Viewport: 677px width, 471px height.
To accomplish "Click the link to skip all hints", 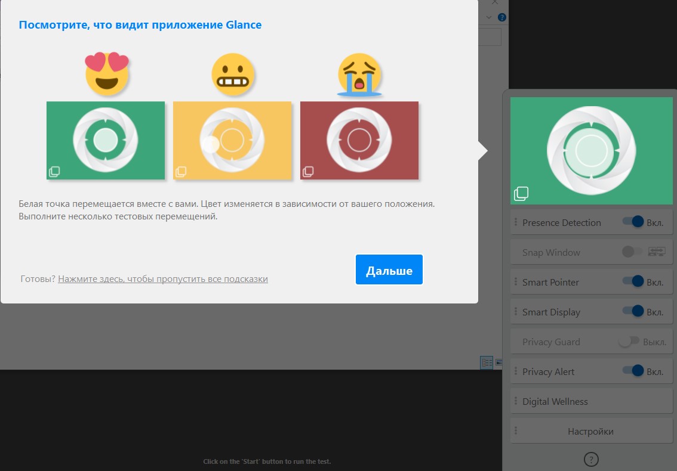I will pyautogui.click(x=163, y=279).
